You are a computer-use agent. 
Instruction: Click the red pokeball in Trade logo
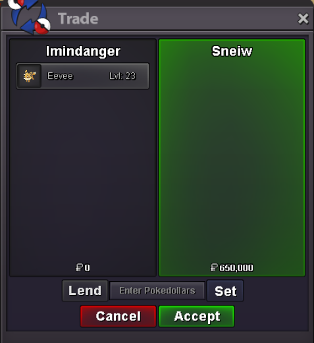[43, 26]
